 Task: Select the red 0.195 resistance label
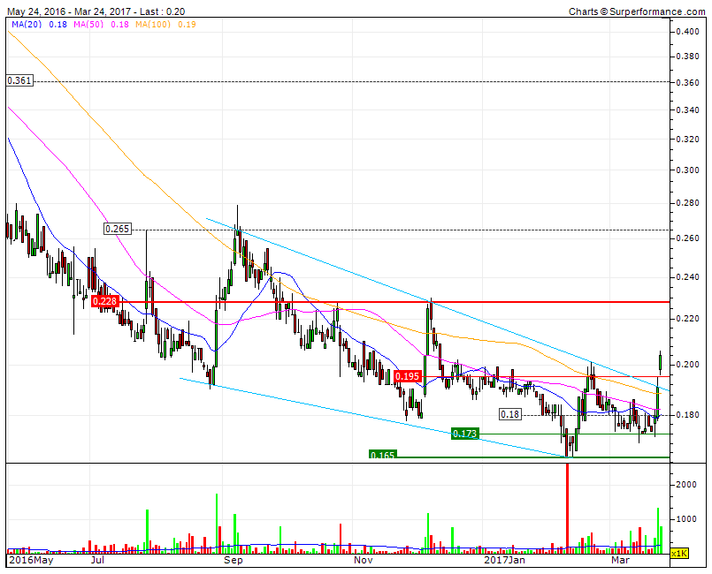click(x=408, y=376)
